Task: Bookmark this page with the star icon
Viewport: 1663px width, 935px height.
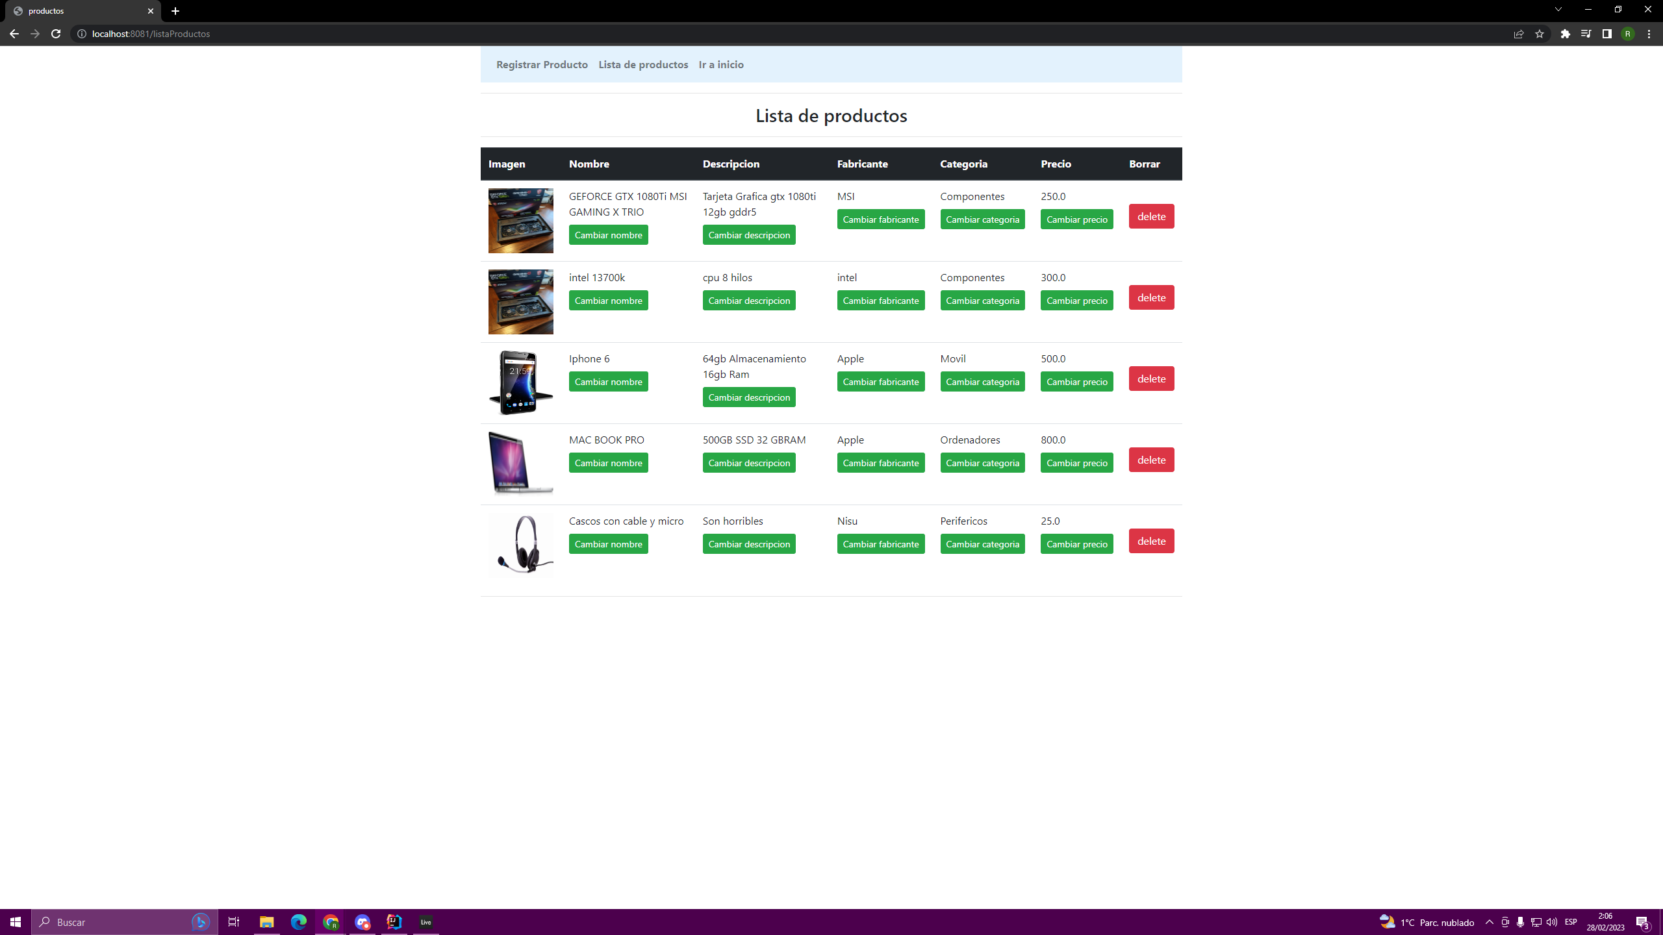Action: (1539, 34)
